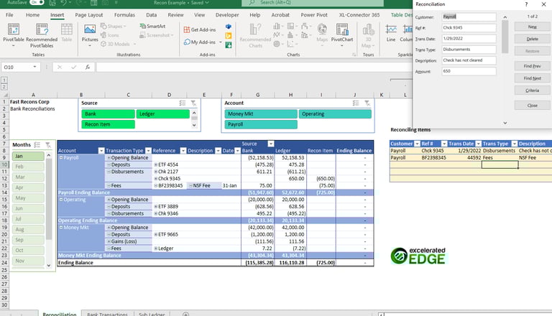
Task: Toggle the Money Mkt slicer button
Action: [261, 113]
